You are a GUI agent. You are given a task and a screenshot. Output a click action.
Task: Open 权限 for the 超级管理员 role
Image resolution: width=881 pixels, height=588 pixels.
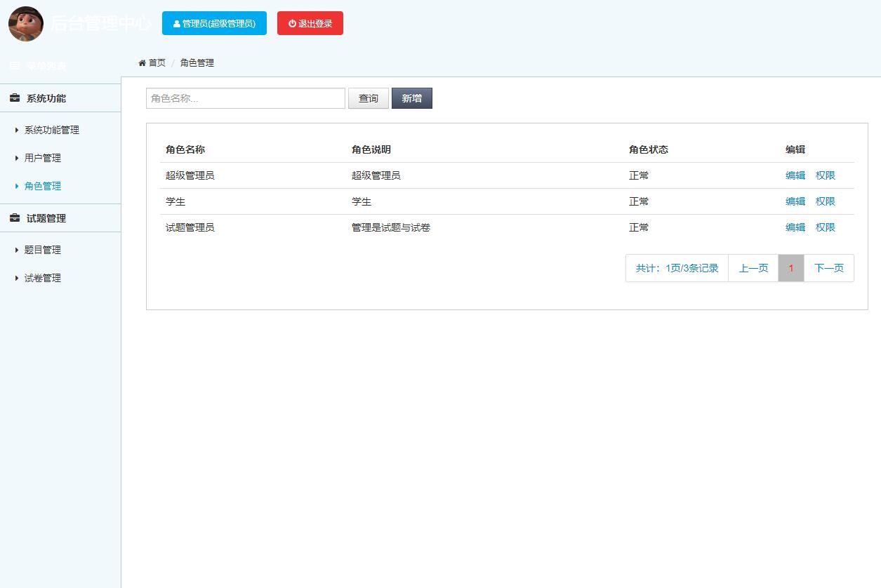coord(825,175)
